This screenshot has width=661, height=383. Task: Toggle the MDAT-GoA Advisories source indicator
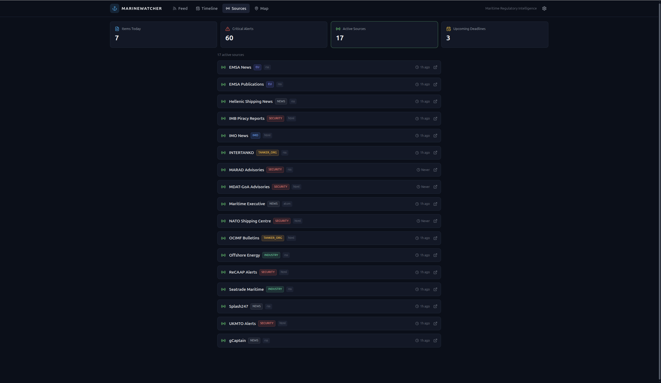tap(223, 187)
